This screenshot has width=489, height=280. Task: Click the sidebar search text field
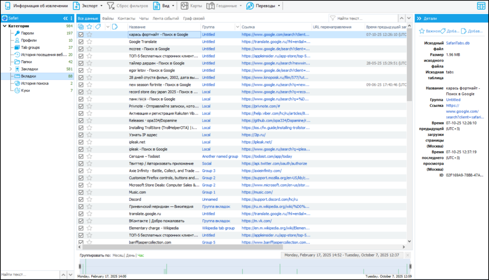click(30, 274)
